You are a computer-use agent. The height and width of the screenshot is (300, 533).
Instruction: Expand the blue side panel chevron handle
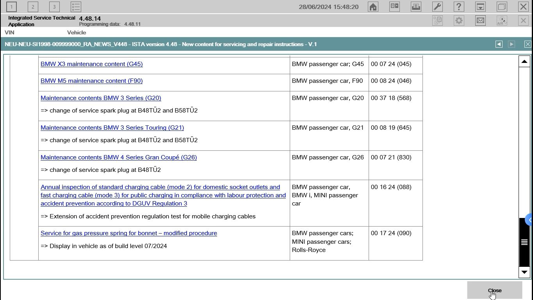pos(529,220)
